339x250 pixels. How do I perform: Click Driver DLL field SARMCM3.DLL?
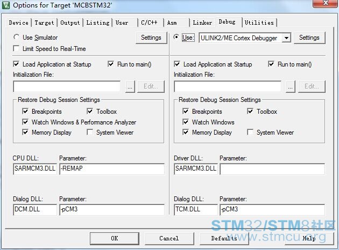pyautogui.click(x=196, y=169)
